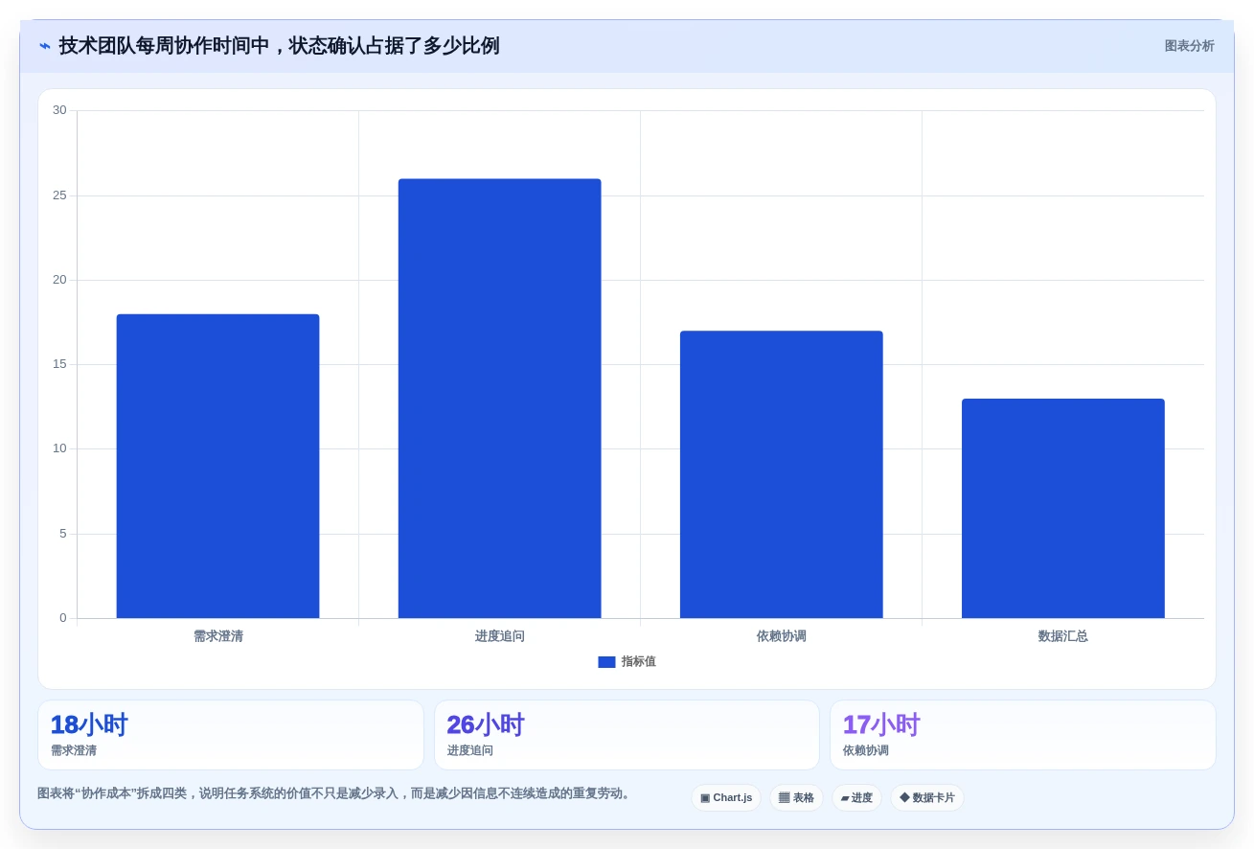This screenshot has height=849, width=1254.
Task: Click the 依赖协调 x-axis label
Action: pyautogui.click(x=782, y=636)
